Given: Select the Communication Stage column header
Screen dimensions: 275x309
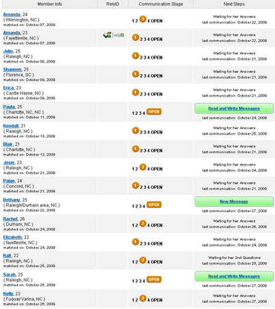Looking at the screenshot, I should point(160,4).
